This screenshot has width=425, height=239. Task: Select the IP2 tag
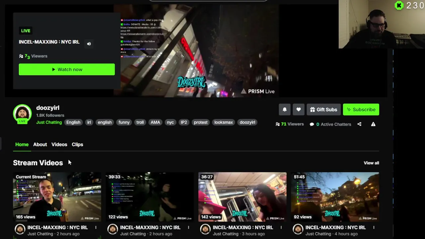tap(184, 122)
